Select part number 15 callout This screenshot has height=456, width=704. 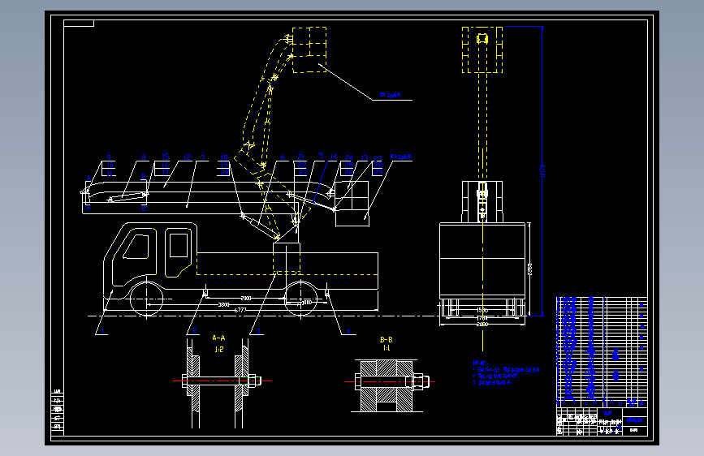coord(165,157)
